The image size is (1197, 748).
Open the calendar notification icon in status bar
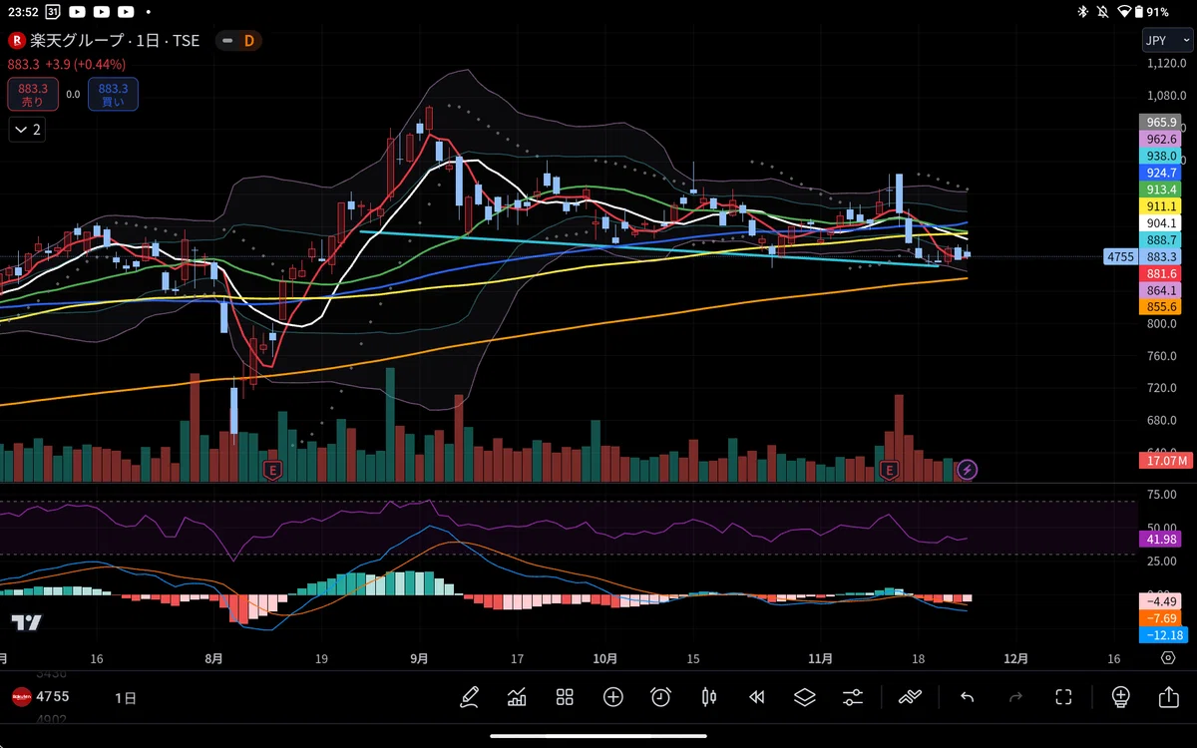[x=51, y=12]
